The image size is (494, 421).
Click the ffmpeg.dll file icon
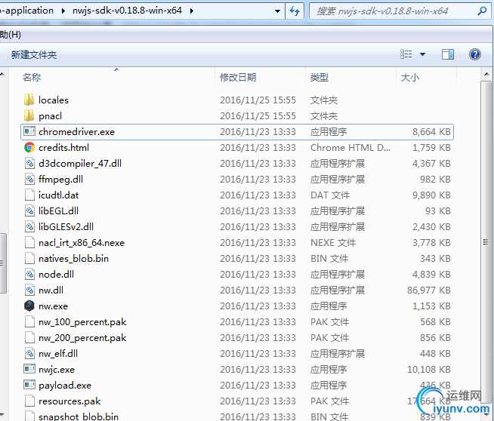[x=29, y=179]
